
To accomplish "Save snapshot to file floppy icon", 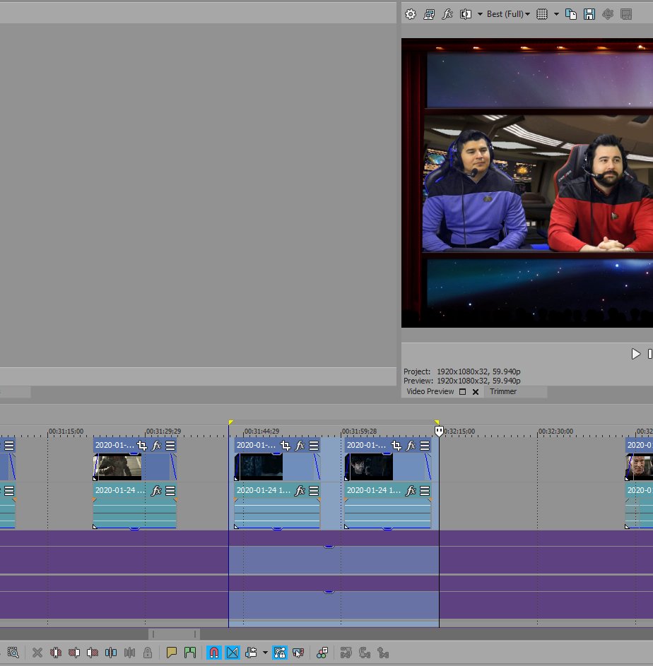I will tap(589, 14).
